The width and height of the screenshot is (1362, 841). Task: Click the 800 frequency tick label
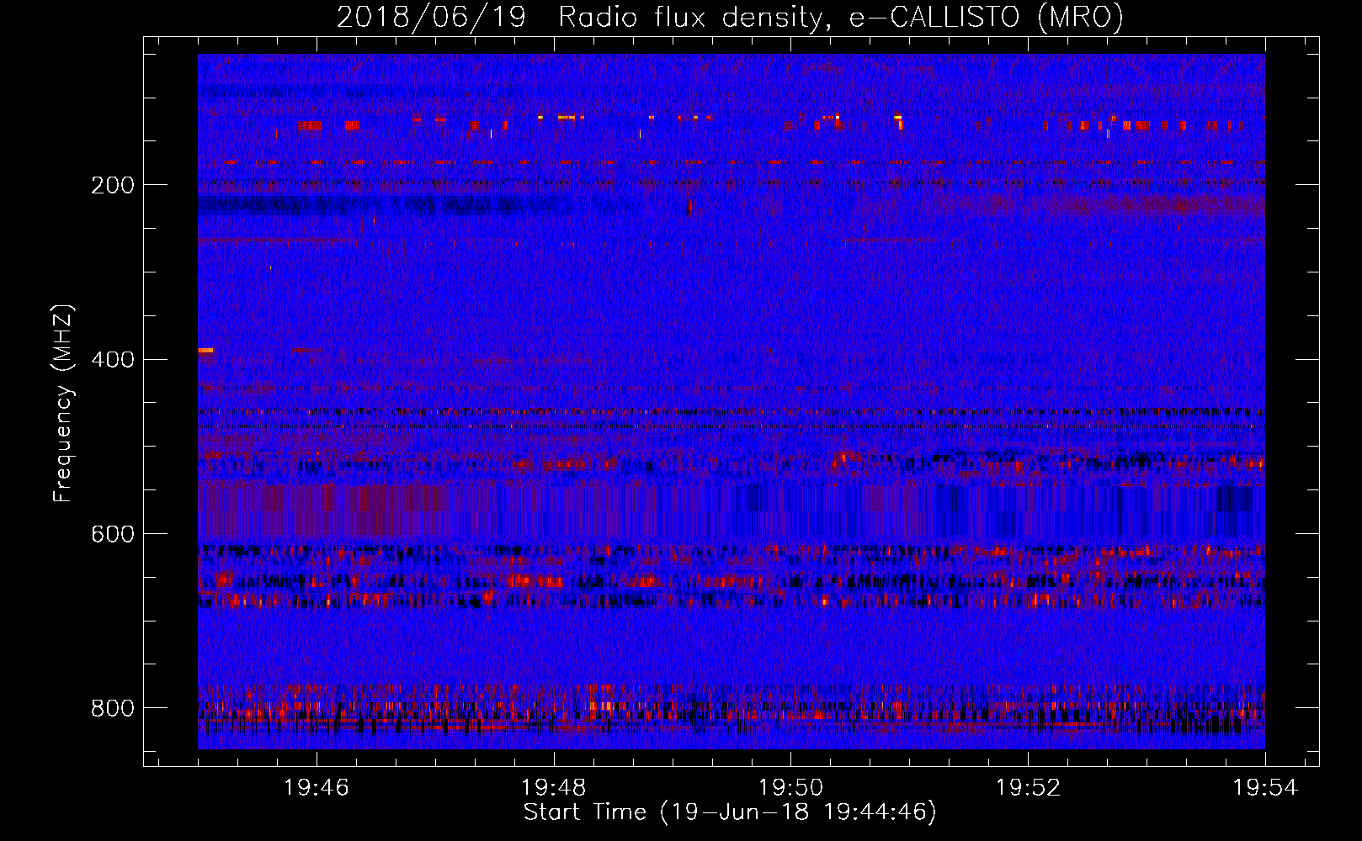[113, 708]
